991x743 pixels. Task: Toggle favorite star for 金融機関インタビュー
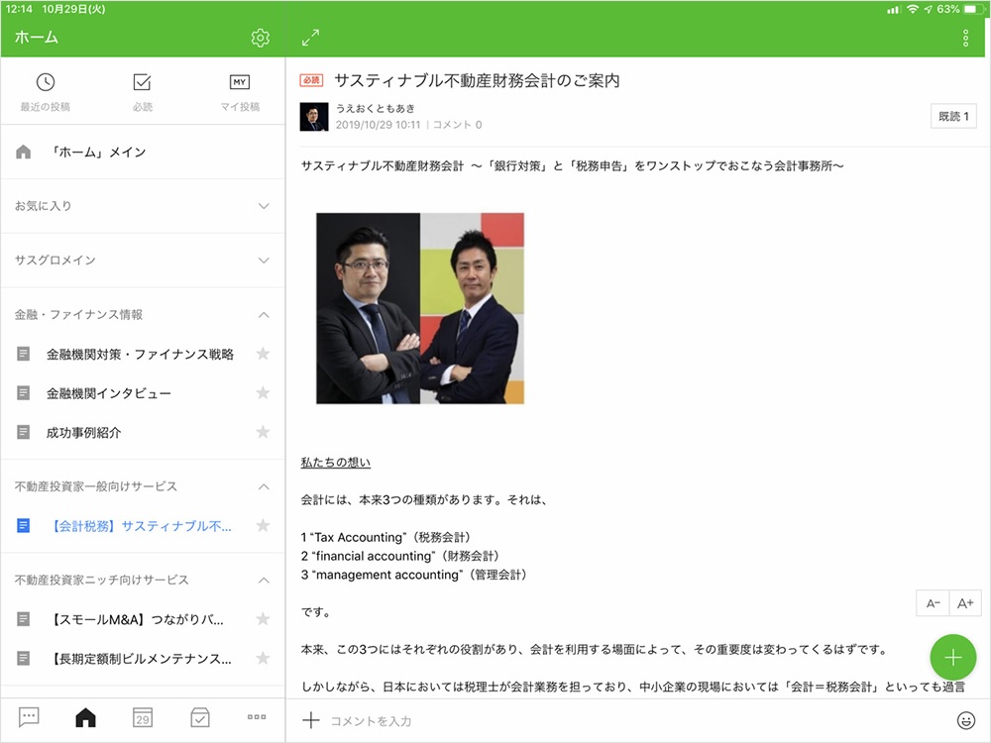263,393
